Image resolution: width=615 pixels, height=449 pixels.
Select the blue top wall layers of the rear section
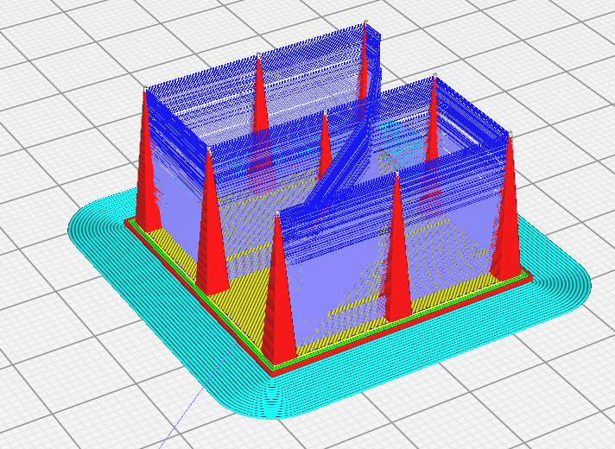pos(259,79)
